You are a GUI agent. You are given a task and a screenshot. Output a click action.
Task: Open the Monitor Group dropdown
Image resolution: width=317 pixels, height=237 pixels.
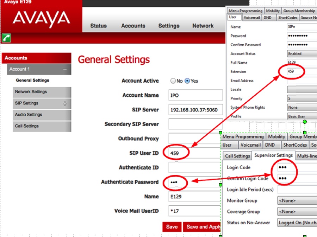pyautogui.click(x=297, y=200)
